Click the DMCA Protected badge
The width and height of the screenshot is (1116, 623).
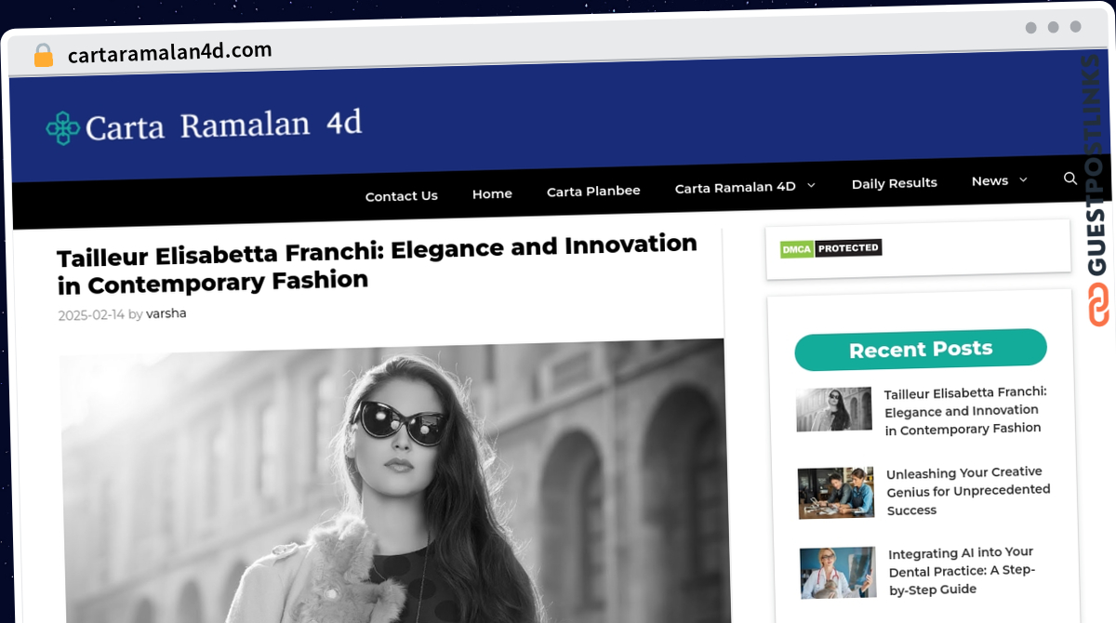(x=830, y=248)
